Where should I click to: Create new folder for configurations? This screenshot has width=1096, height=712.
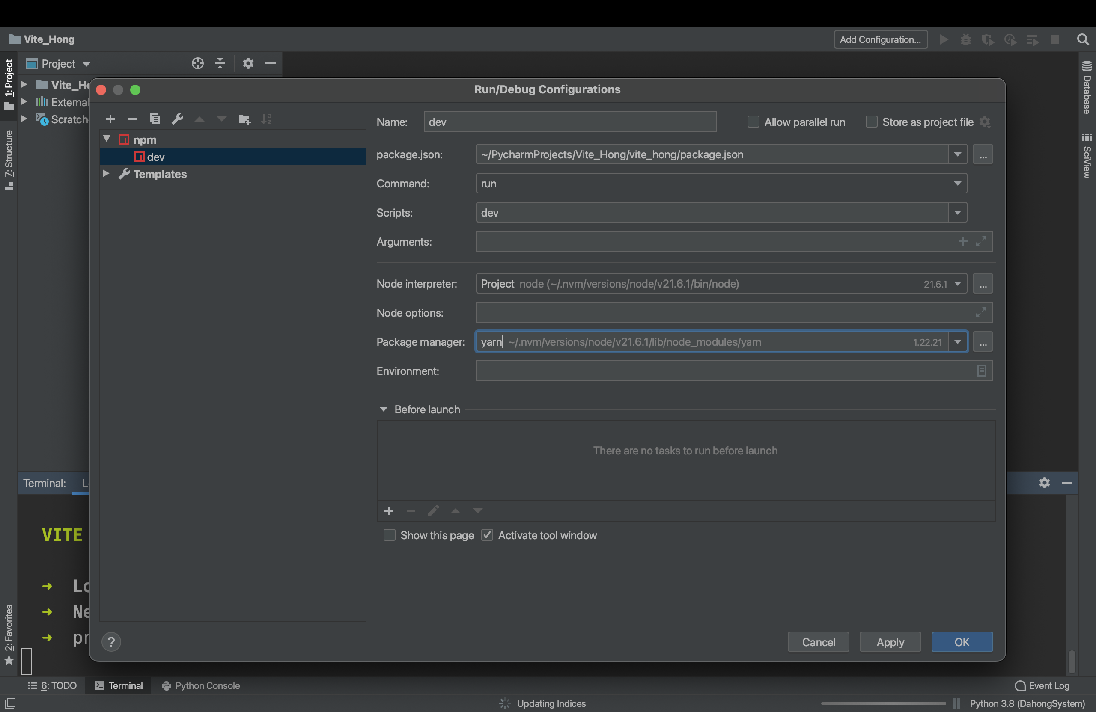244,119
